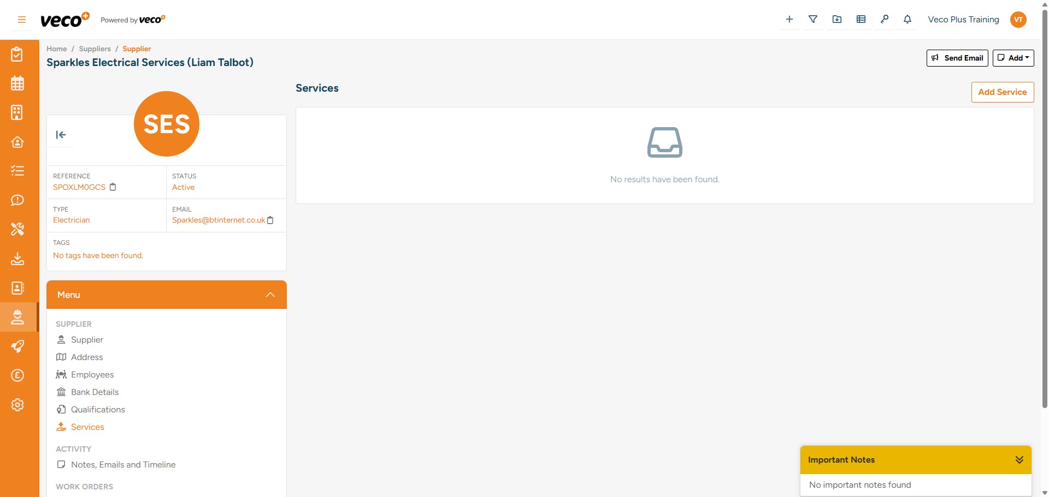Open the calendar icon in sidebar
The width and height of the screenshot is (1049, 497).
coord(17,83)
